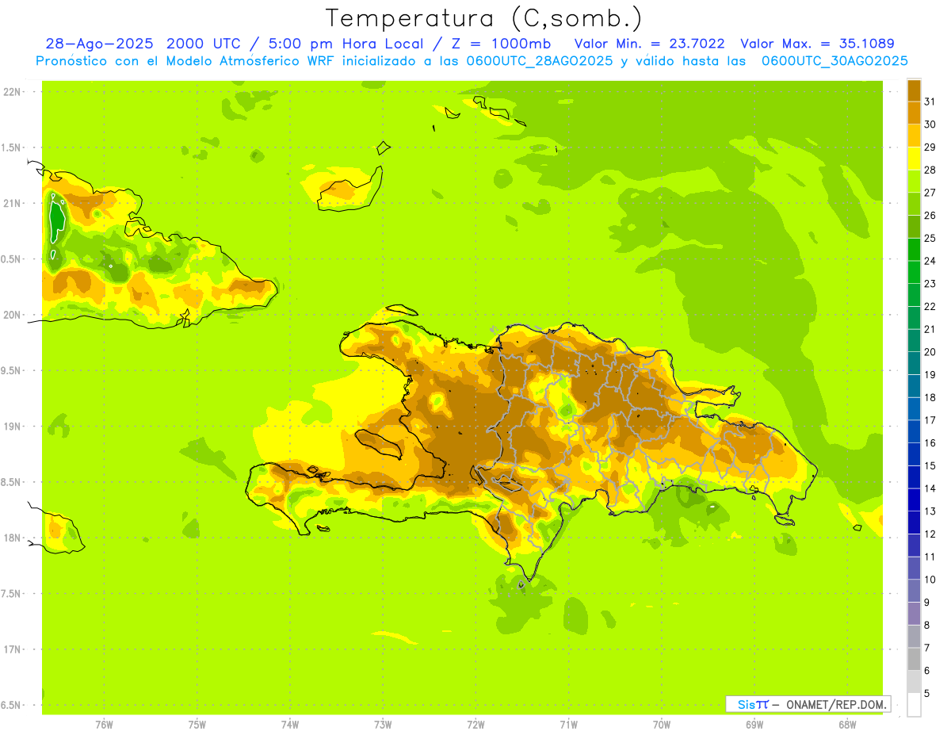This screenshot has height=735, width=951.
Task: Click the 76W longitude axis label
Action: click(104, 725)
